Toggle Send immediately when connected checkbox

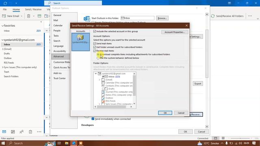tap(93, 119)
